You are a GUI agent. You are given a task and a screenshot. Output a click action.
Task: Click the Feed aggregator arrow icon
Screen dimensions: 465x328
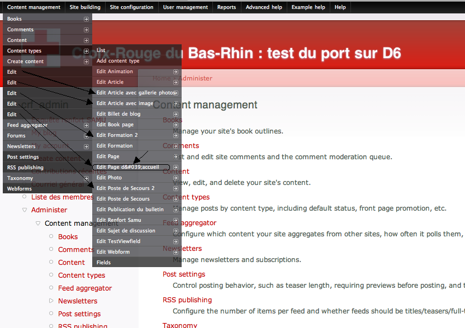[x=86, y=125]
